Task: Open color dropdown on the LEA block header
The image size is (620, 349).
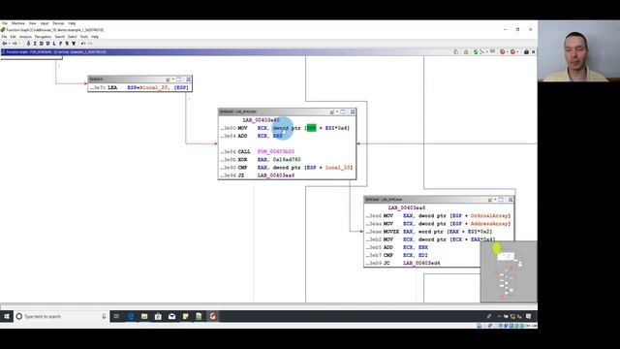Action: click(x=172, y=79)
